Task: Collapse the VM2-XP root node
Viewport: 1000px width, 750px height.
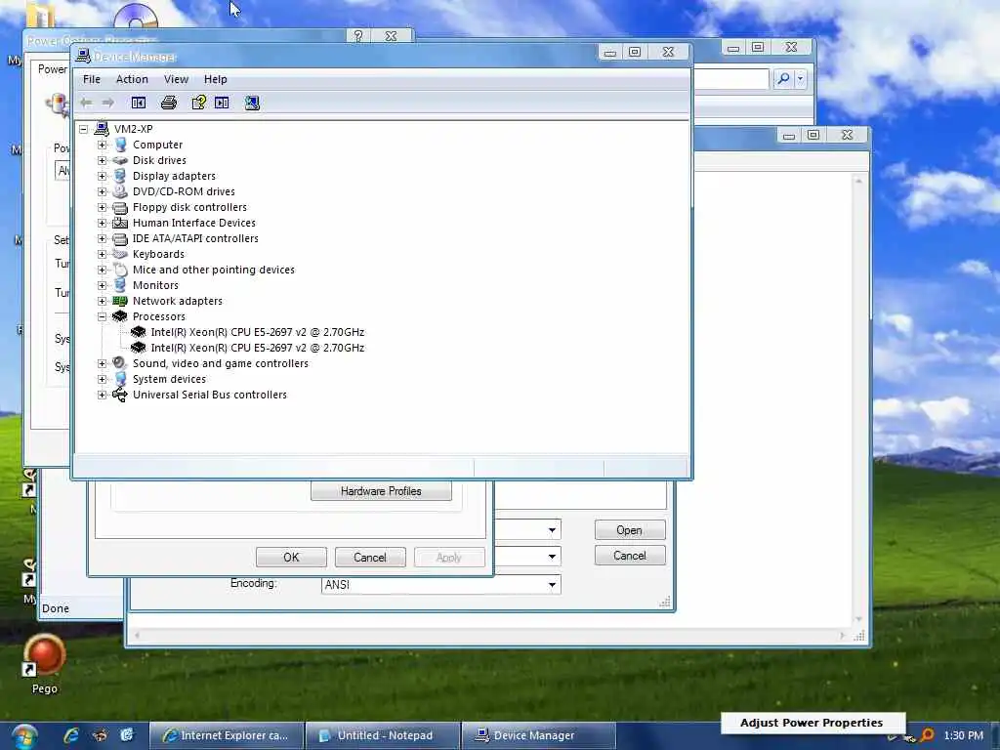Action: point(84,129)
